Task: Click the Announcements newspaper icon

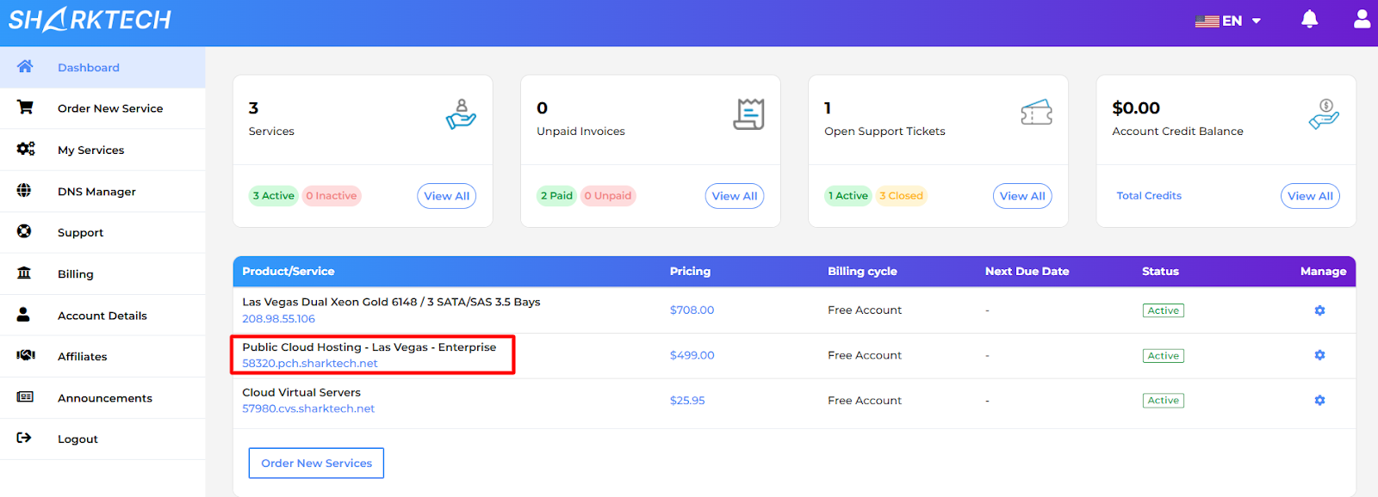Action: coord(25,396)
